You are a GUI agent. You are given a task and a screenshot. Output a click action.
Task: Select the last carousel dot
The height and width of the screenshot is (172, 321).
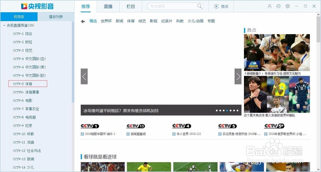[238, 110]
